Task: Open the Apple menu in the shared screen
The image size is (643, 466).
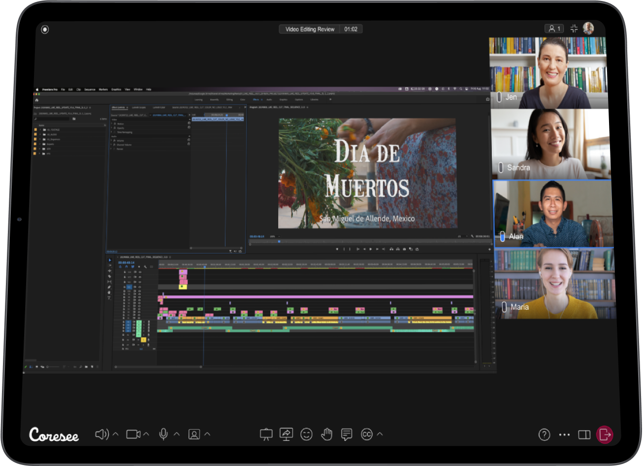Action: [x=37, y=89]
